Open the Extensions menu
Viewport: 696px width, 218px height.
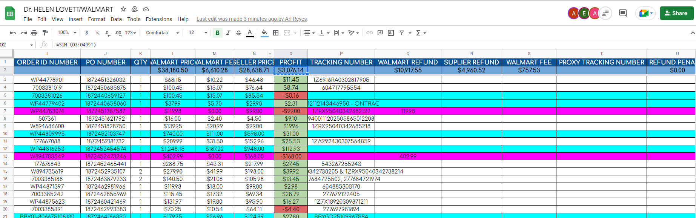159,19
